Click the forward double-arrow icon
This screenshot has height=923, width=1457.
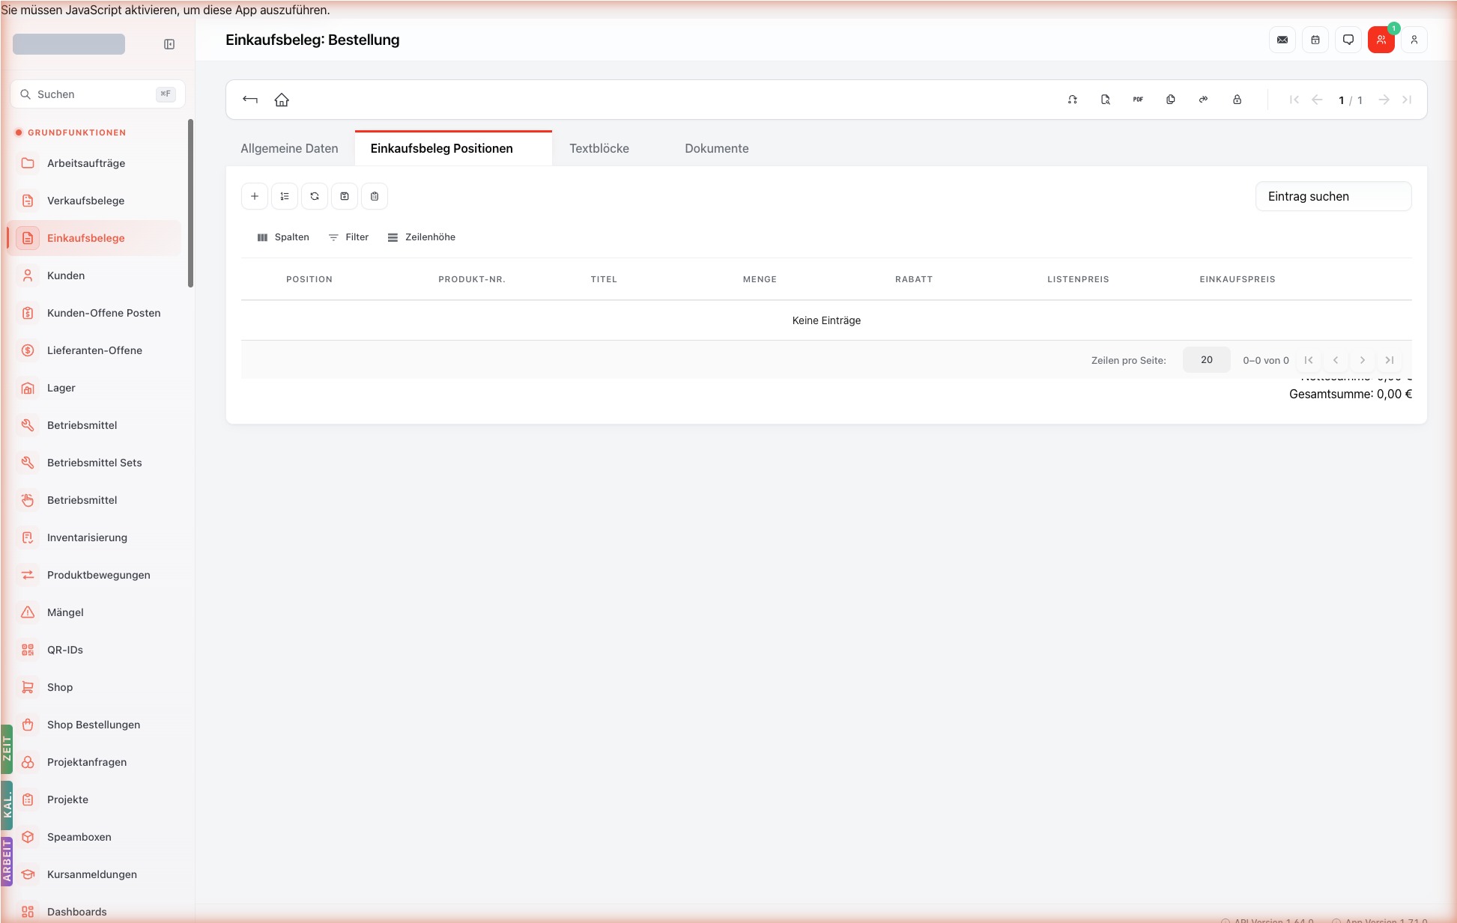(1204, 100)
